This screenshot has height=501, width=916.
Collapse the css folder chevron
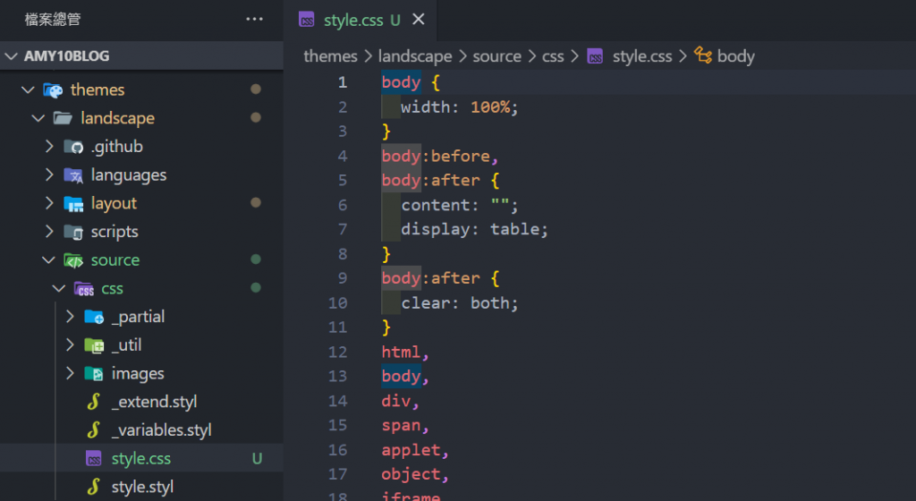[59, 289]
